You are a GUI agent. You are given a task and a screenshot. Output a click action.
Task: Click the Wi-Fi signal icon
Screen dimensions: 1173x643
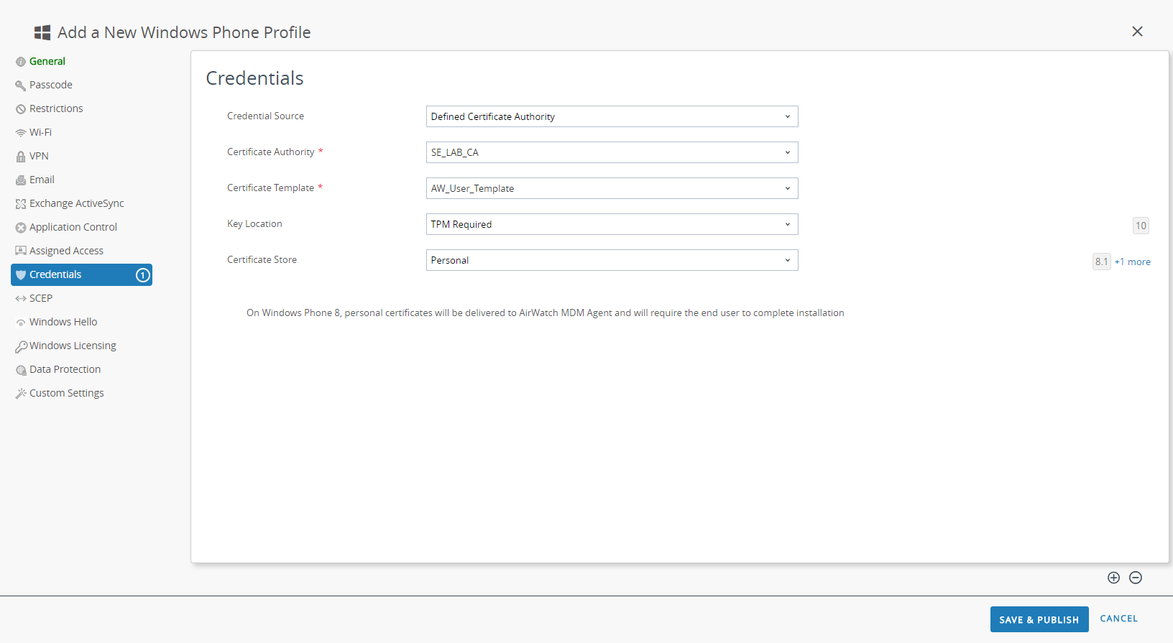[x=21, y=133]
